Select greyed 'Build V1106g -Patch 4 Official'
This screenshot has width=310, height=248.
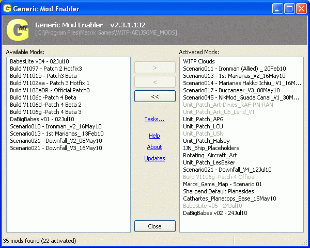pyautogui.click(x=219, y=177)
